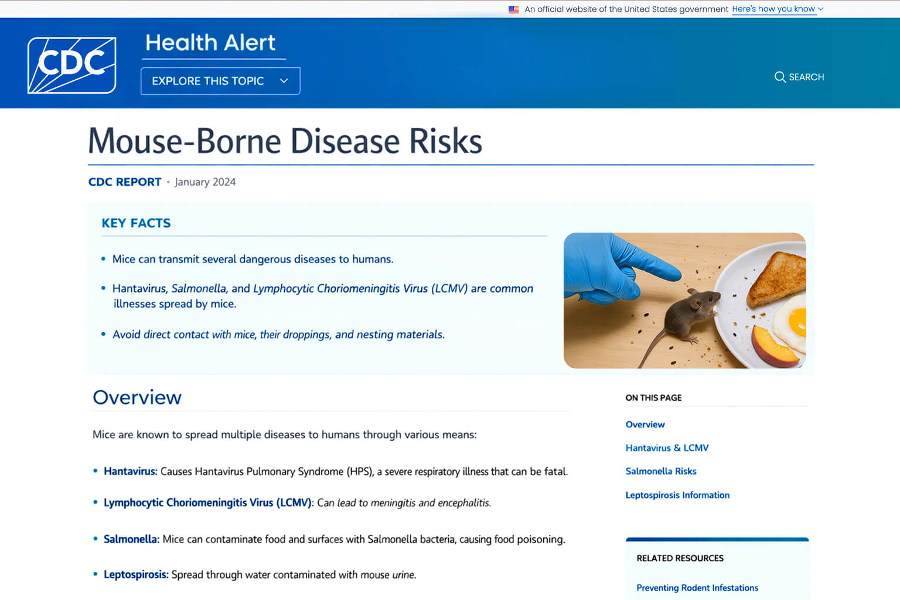Open the Leptospirosis link in overview list
Screen dimensions: 900x600
pyautogui.click(x=135, y=574)
